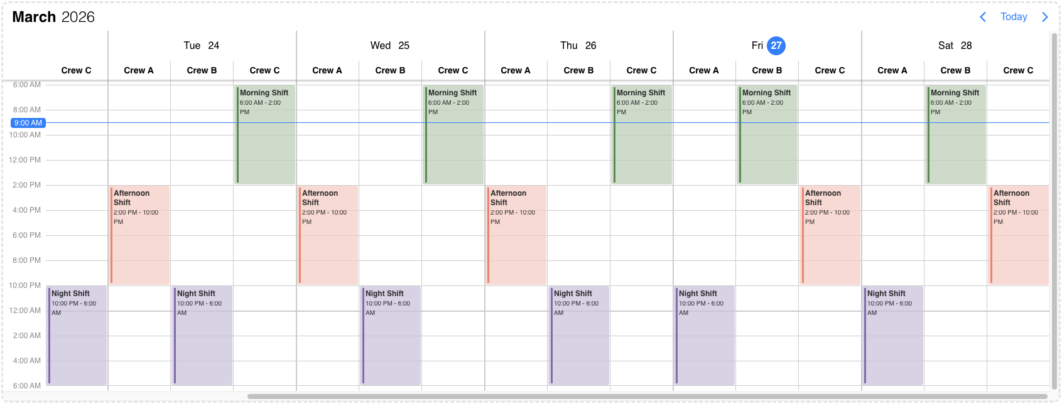1062x404 pixels.
Task: Select Wednesday 25 Crew B Night Shift
Action: [x=391, y=335]
